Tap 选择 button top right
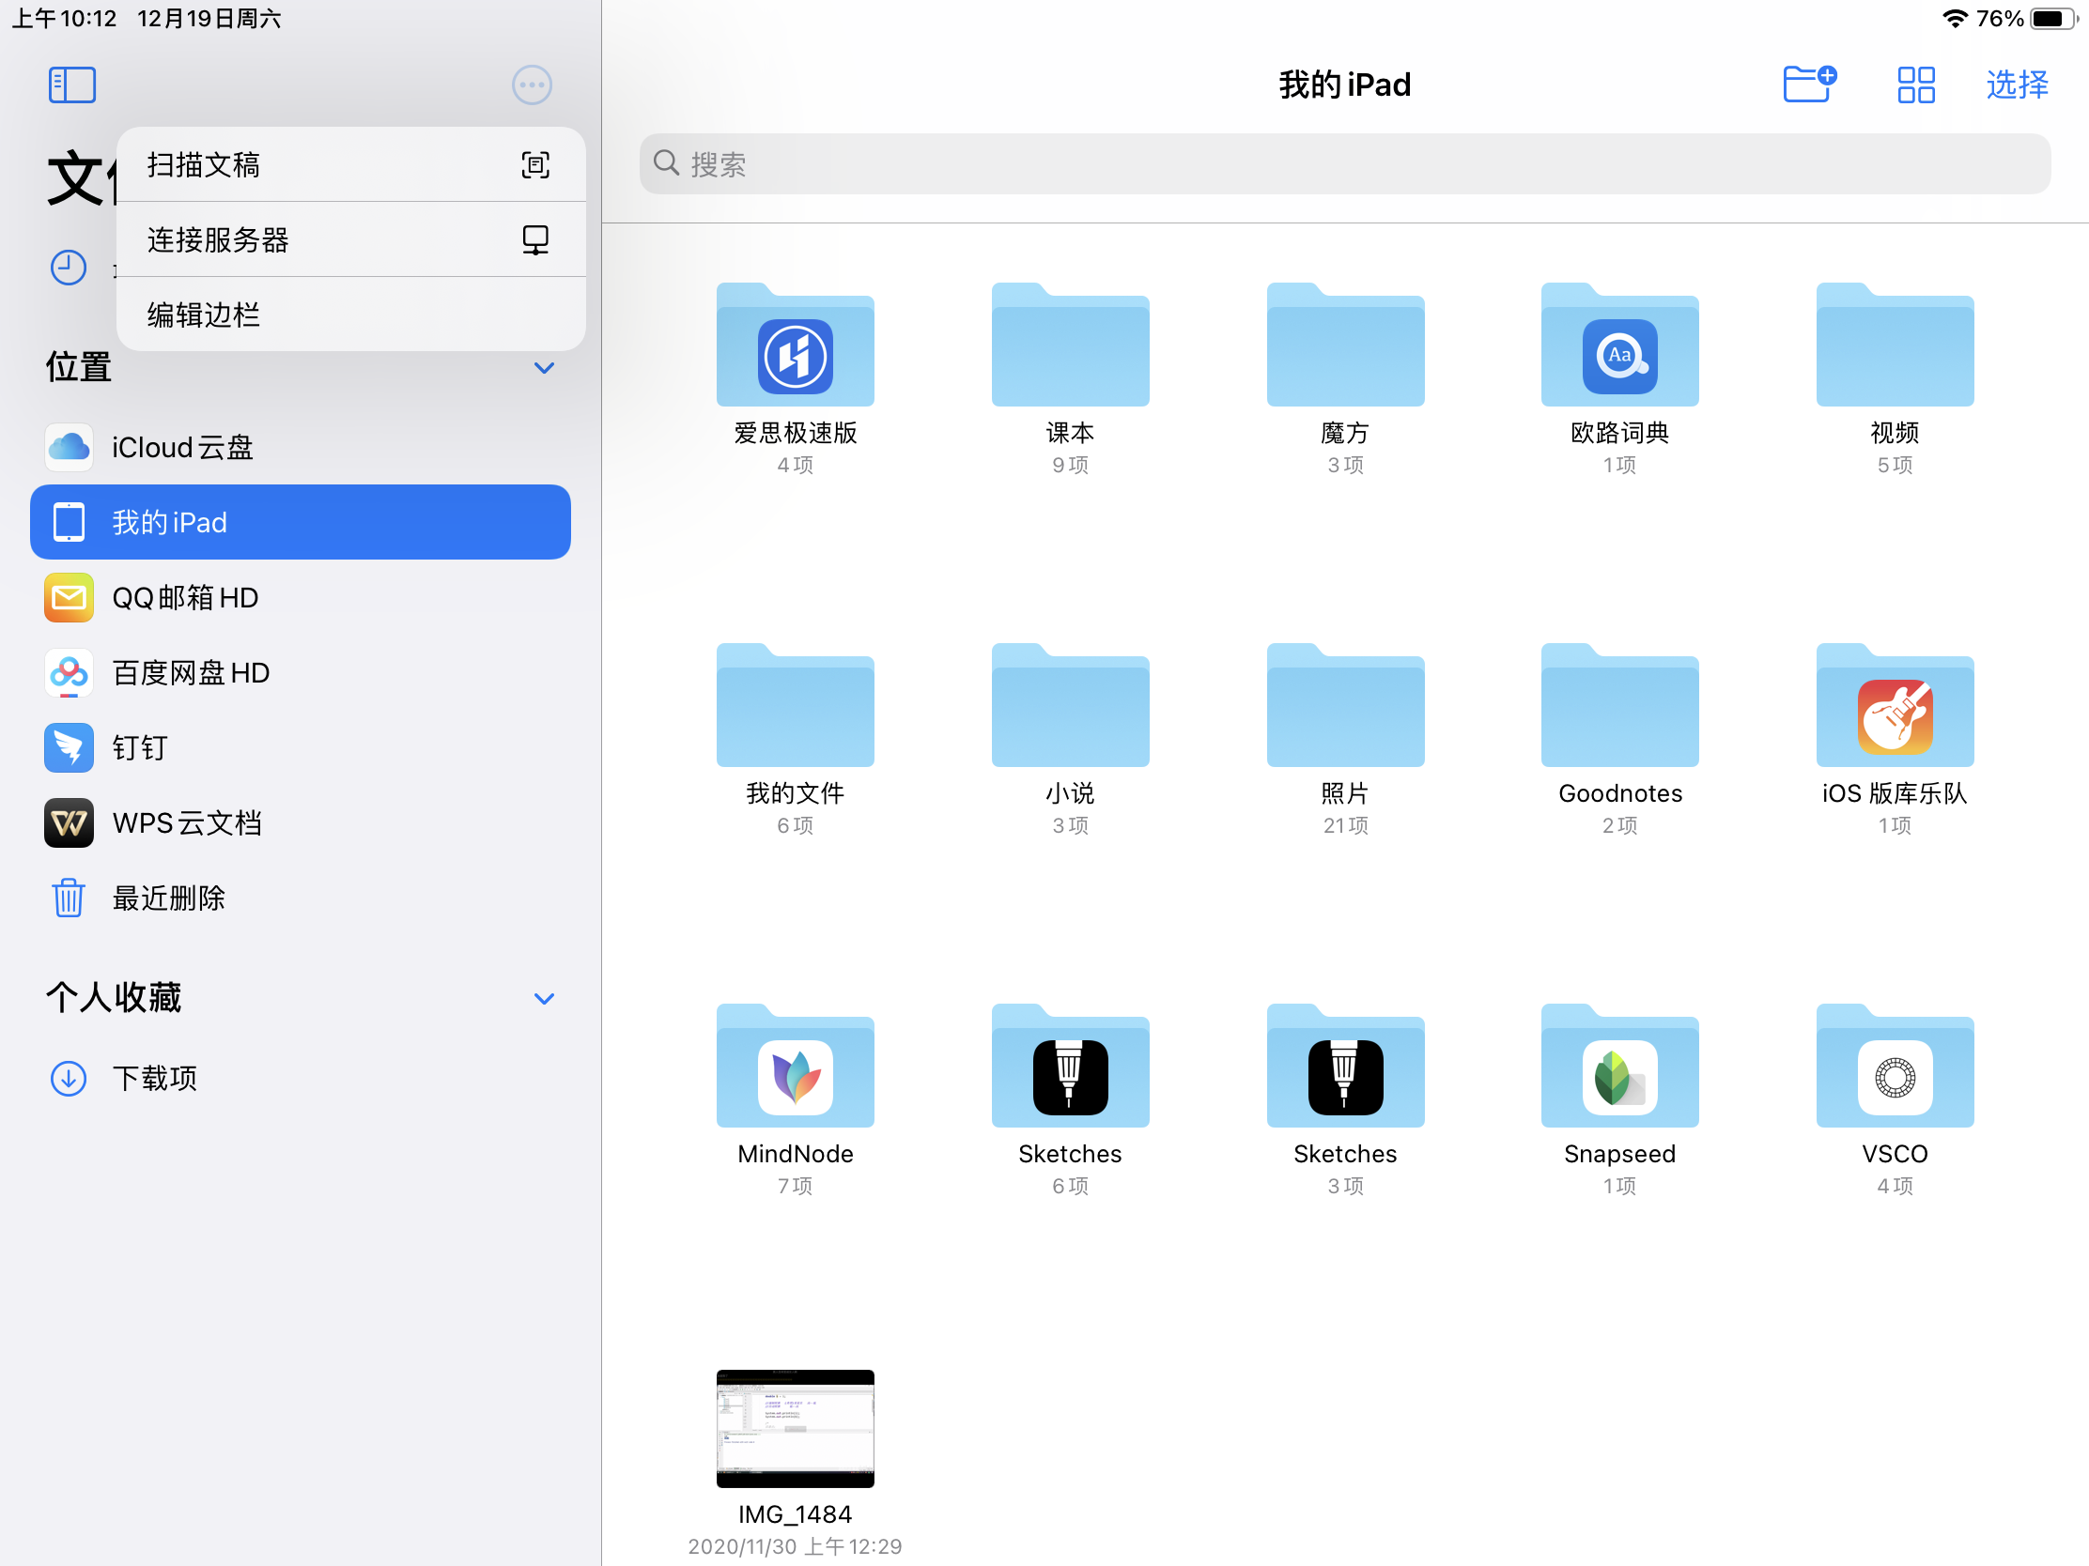 [2013, 83]
